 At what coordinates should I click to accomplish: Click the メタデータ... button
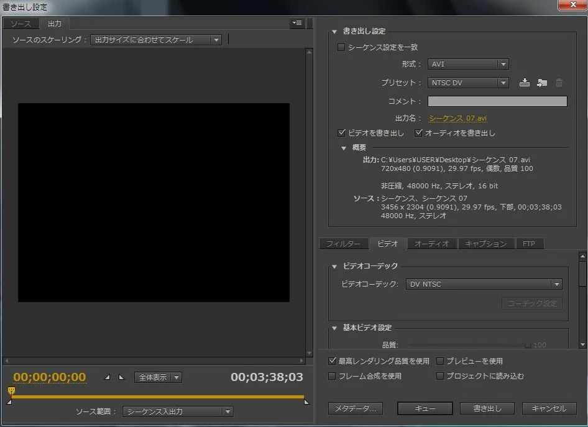tap(356, 408)
